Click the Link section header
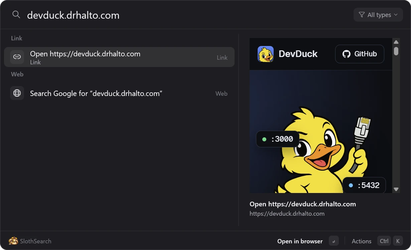The image size is (411, 250). 16,38
